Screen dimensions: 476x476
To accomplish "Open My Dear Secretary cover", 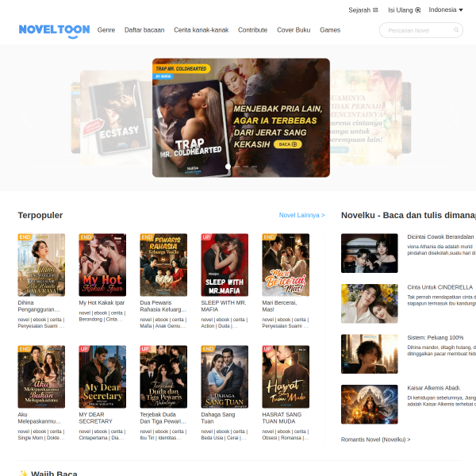I will point(102,376).
